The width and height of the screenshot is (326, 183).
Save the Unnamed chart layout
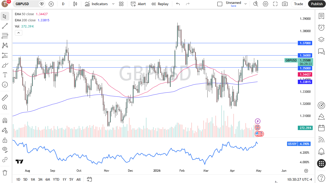point(233,6)
